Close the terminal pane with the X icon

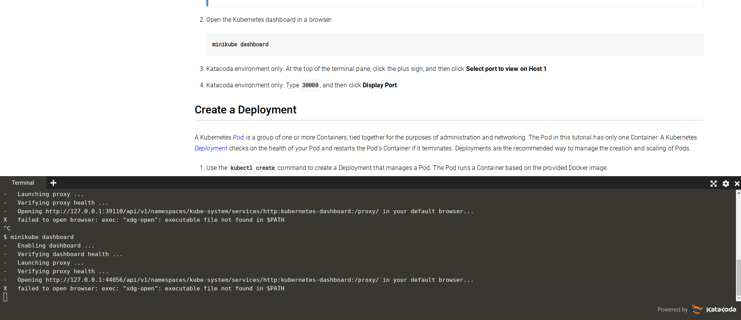[737, 184]
